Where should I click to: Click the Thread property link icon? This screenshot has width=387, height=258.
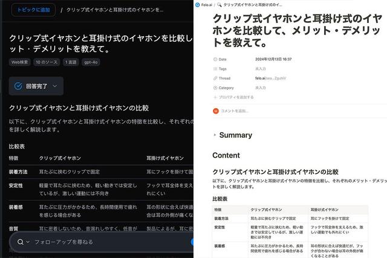click(215, 78)
